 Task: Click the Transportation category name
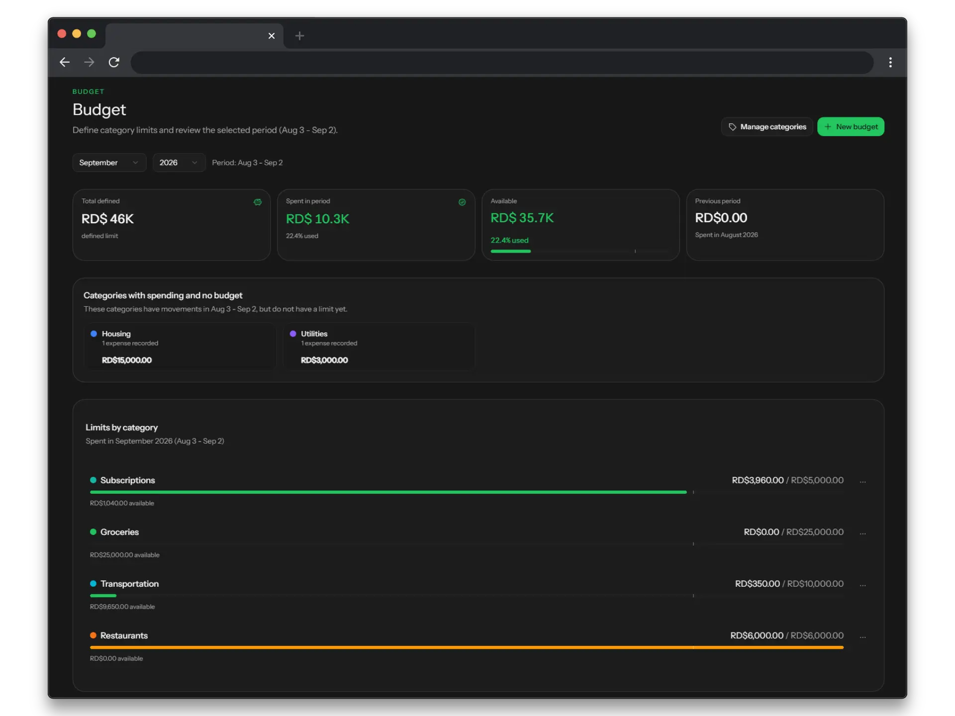pos(129,584)
